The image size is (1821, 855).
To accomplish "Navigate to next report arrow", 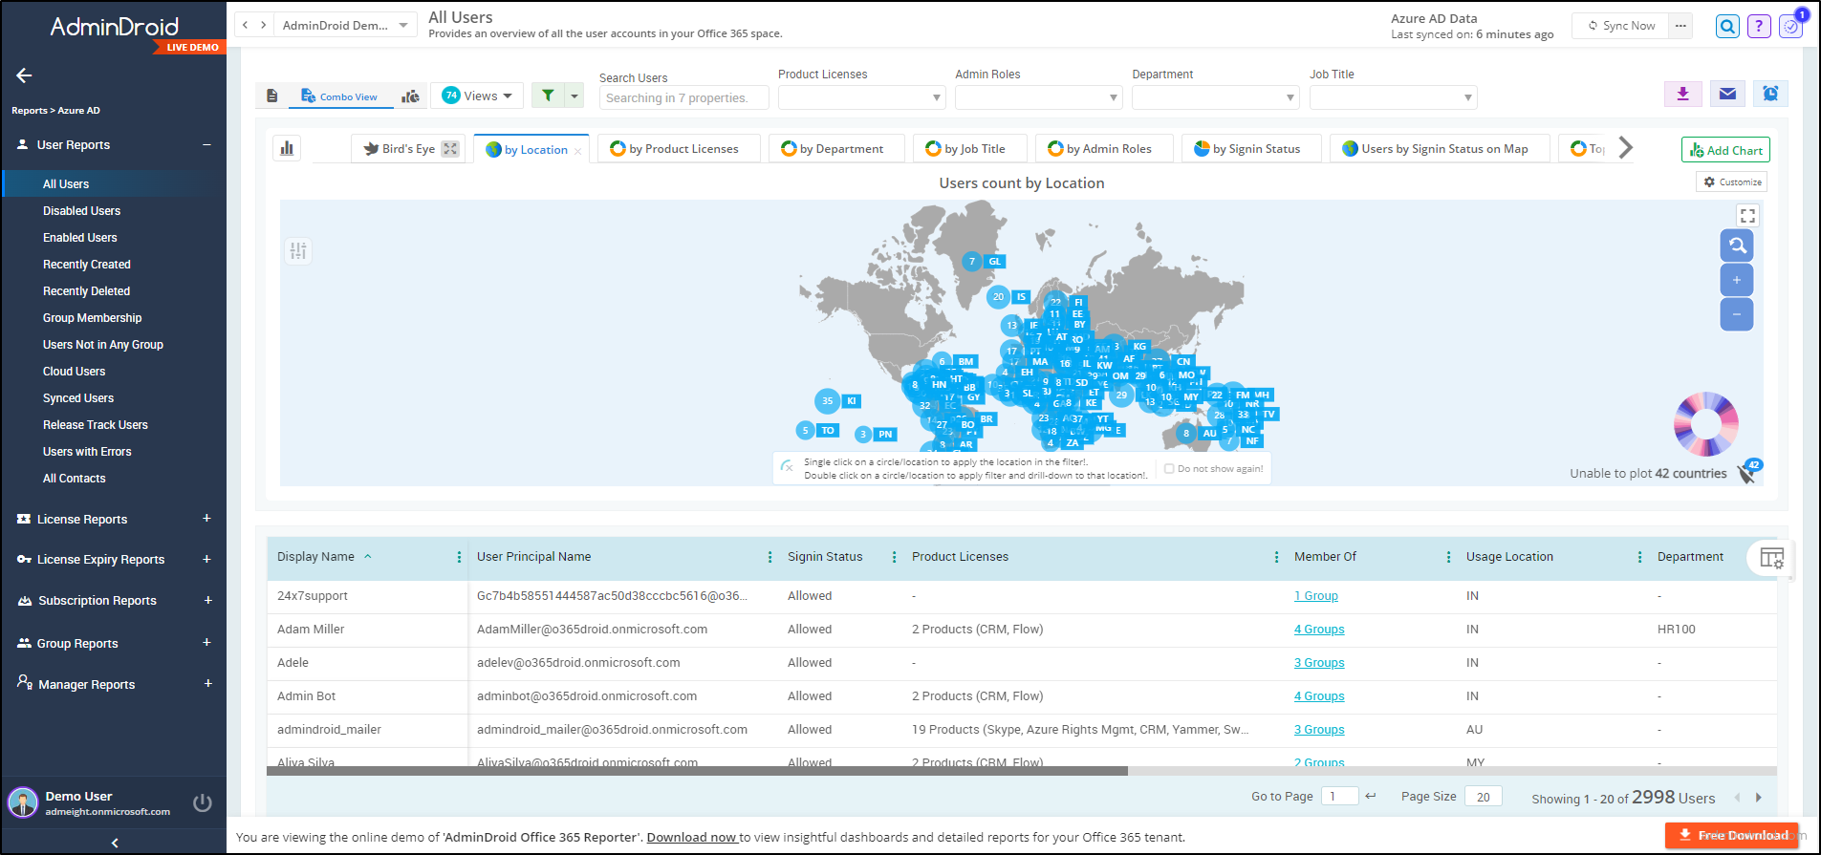I will pyautogui.click(x=264, y=25).
